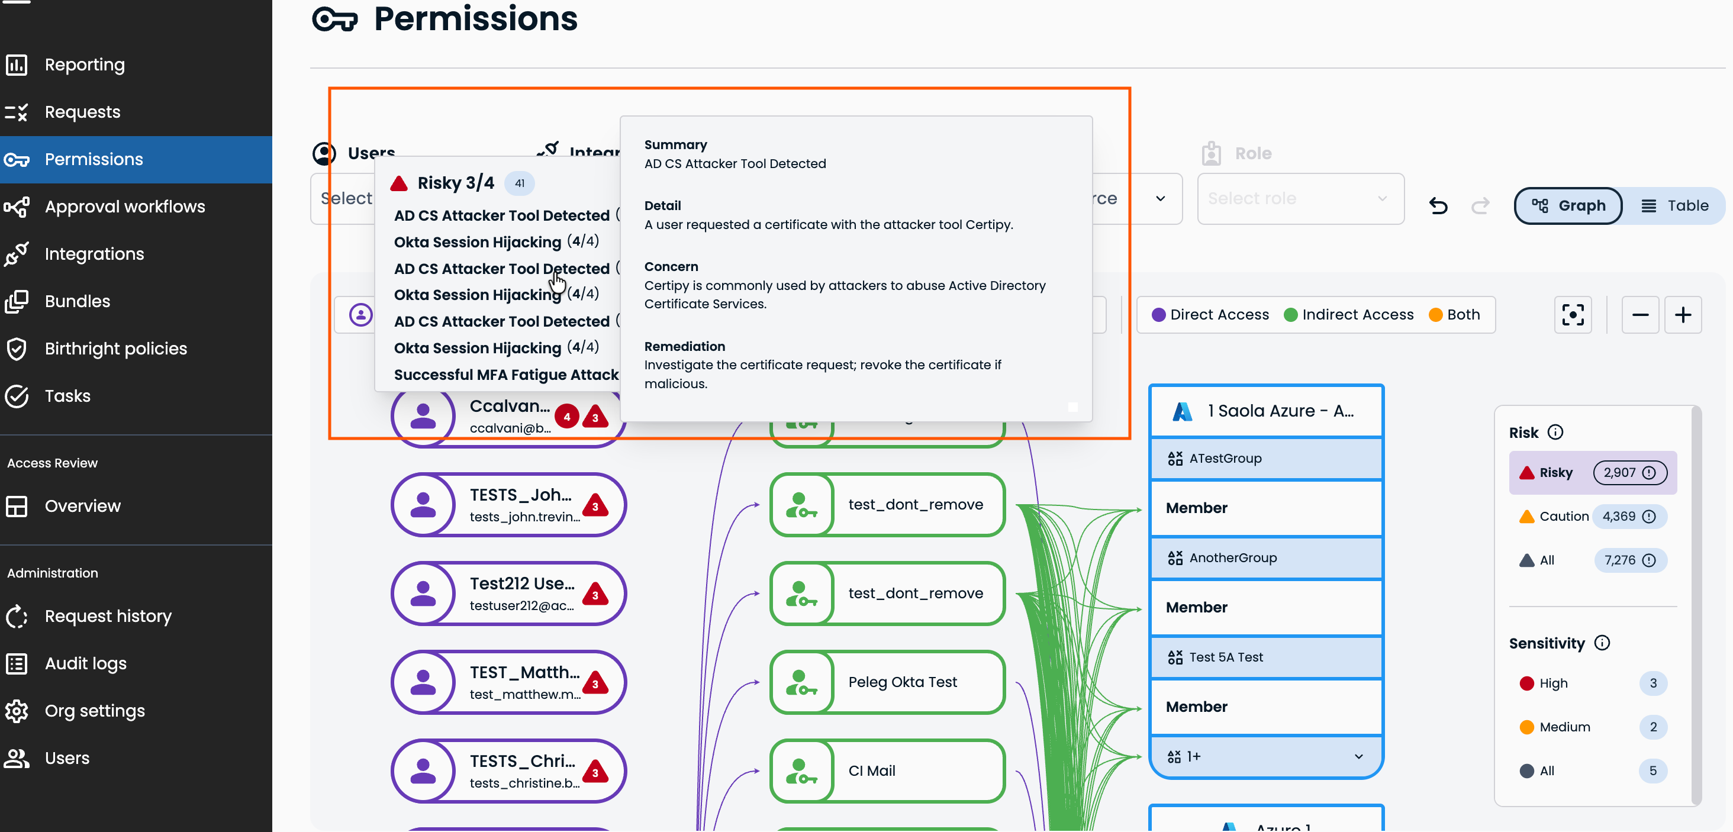Filter by High sensitivity
1733x832 pixels.
pyautogui.click(x=1592, y=683)
